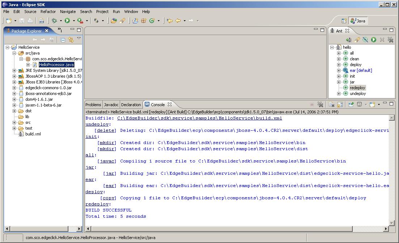399x243 pixels.
Task: Open the Navigate menu
Action: tap(68, 12)
